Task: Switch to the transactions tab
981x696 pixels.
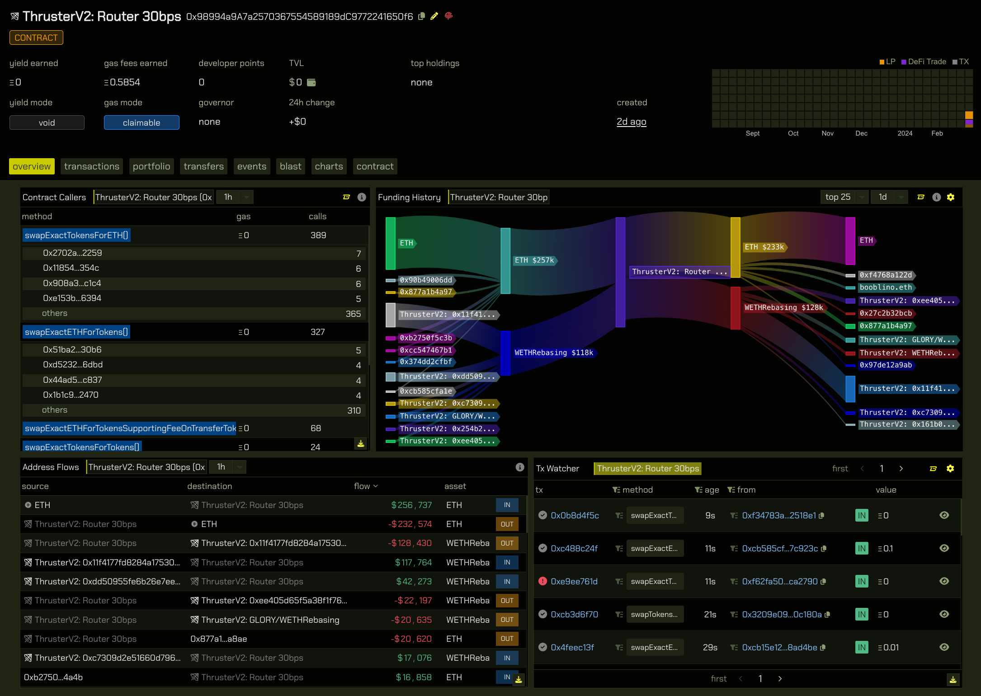Action: pos(92,166)
